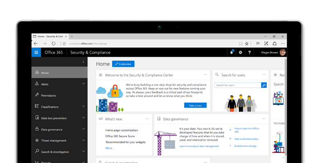320x163 pixels.
Task: Open the settings gear in header
Action: point(240,53)
